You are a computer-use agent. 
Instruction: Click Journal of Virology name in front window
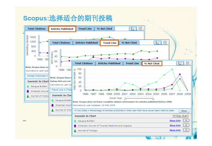click(88, 131)
